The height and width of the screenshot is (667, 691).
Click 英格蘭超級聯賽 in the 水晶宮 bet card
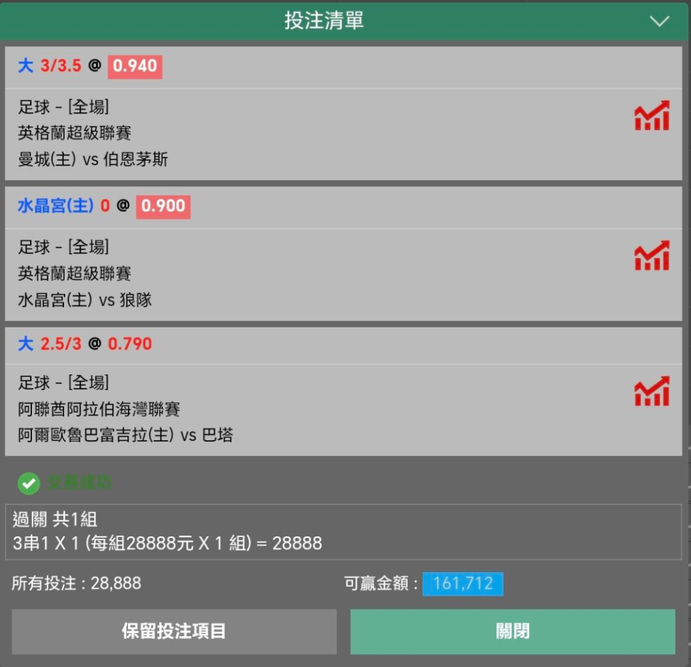[x=75, y=273]
